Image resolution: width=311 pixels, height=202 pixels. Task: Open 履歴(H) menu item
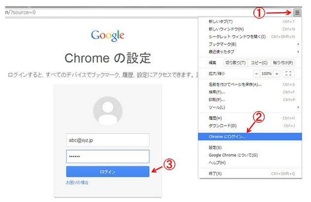250,118
